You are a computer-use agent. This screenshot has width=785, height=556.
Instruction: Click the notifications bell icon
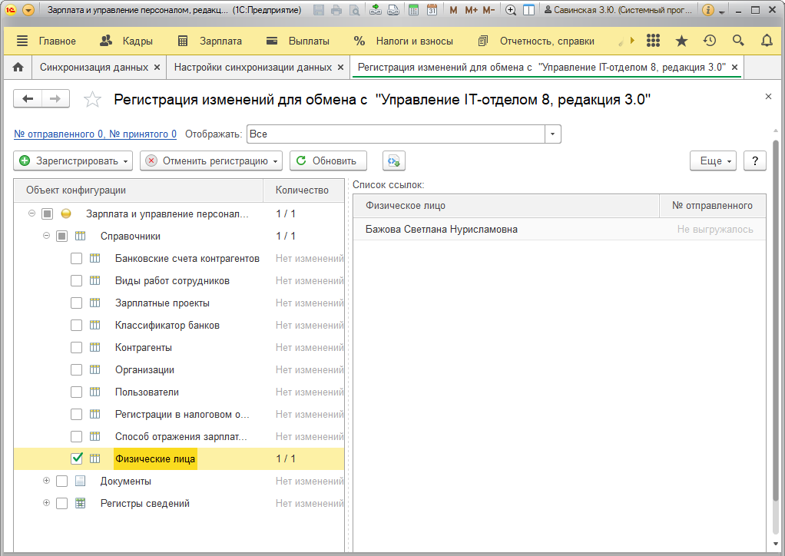tap(767, 41)
